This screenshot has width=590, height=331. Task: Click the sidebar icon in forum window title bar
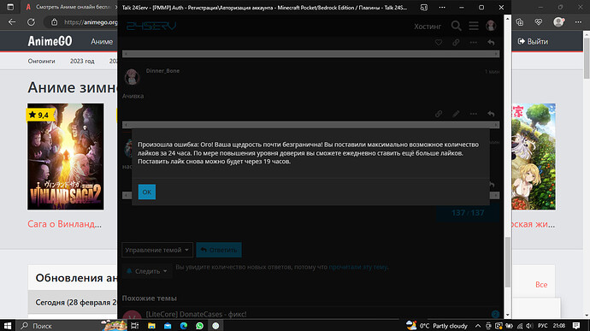tap(423, 8)
